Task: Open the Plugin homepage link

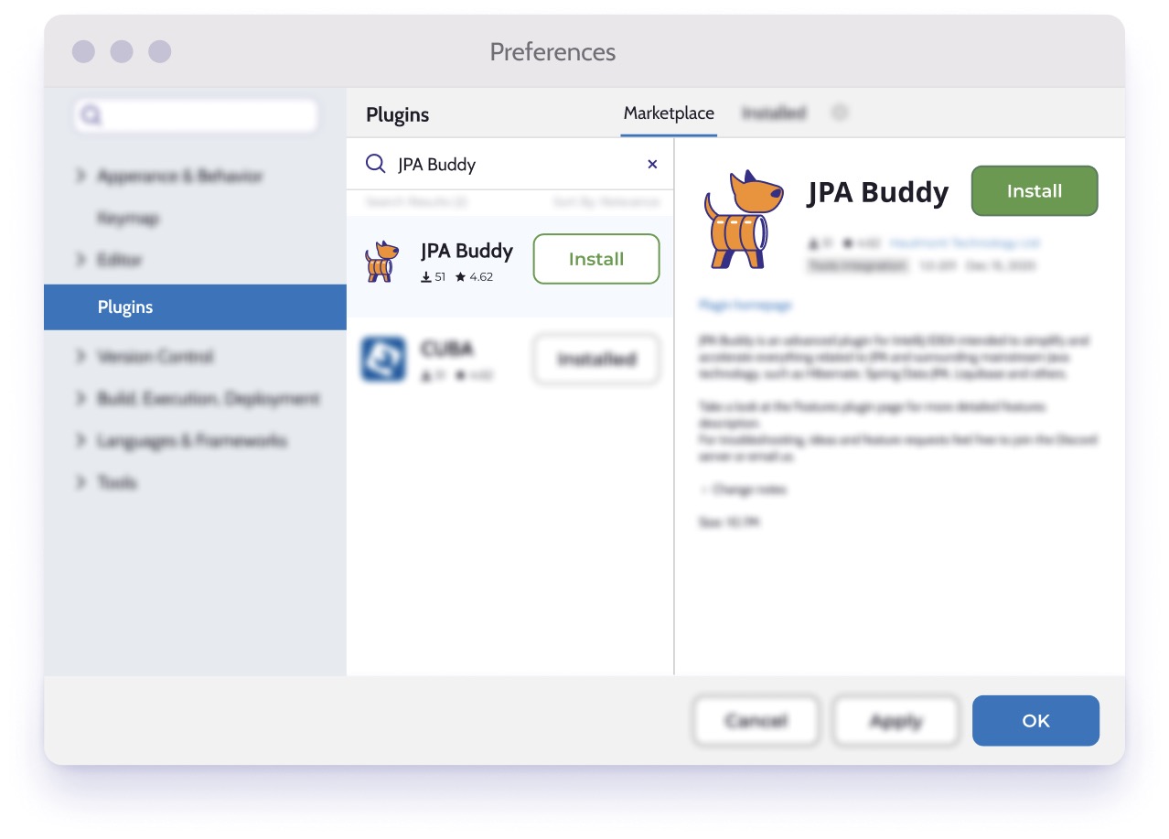Action: (x=745, y=305)
